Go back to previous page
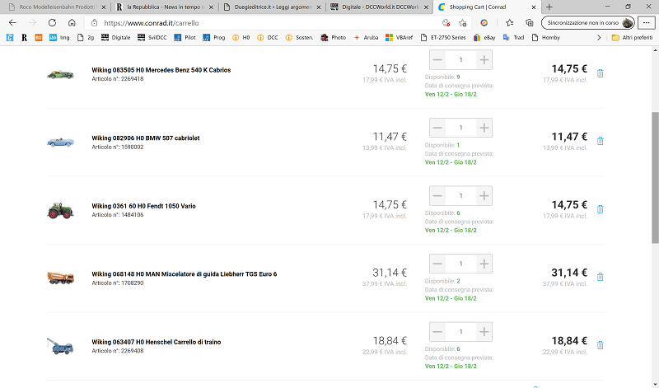The image size is (659, 388). [12, 22]
